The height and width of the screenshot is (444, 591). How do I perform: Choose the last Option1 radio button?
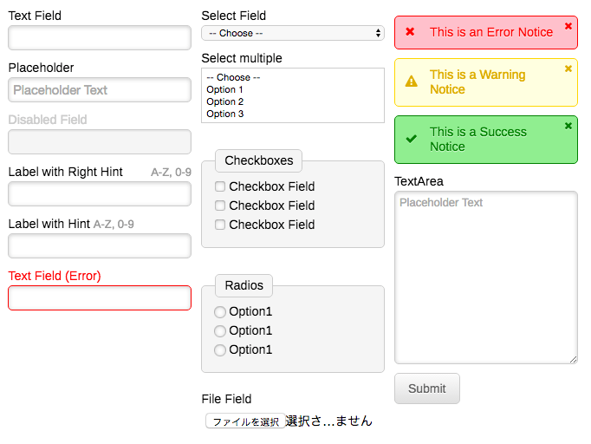point(220,350)
